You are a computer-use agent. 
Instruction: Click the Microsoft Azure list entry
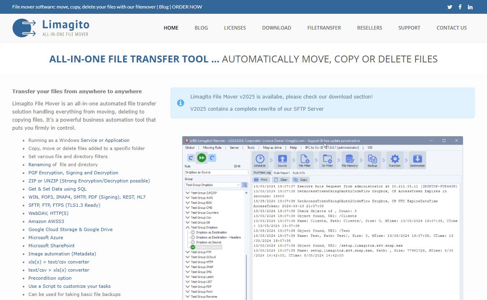(46, 238)
